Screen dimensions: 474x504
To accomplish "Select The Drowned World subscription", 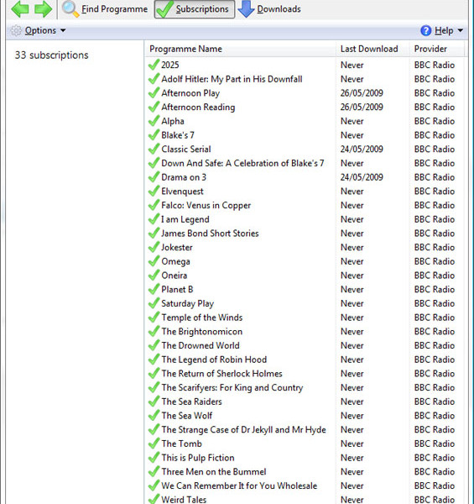I will (305, 345).
